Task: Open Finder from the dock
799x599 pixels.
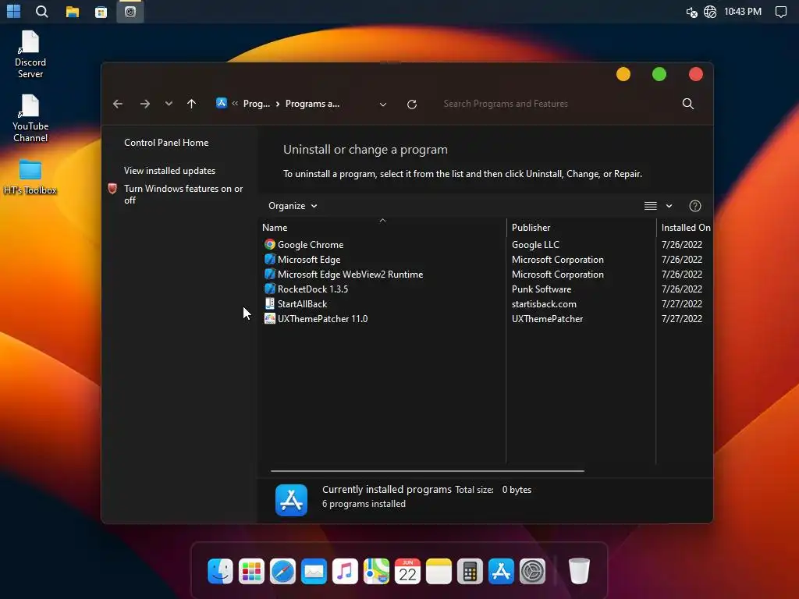Action: 220,571
